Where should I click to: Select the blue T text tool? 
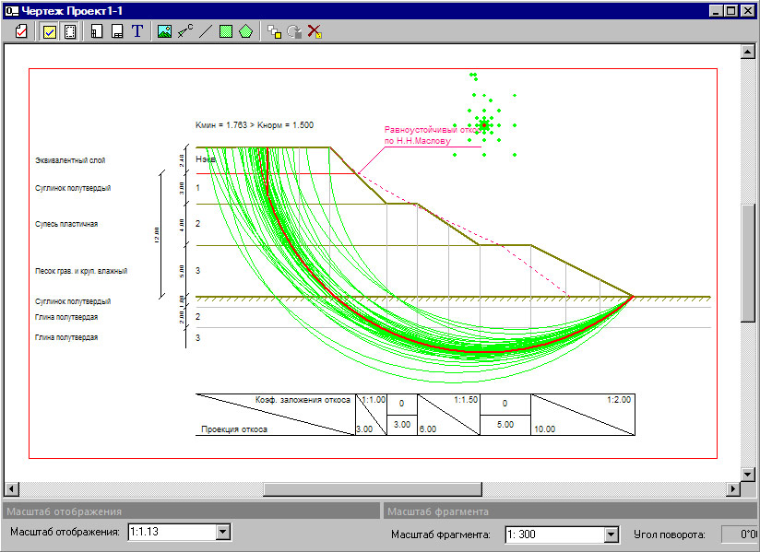[137, 31]
